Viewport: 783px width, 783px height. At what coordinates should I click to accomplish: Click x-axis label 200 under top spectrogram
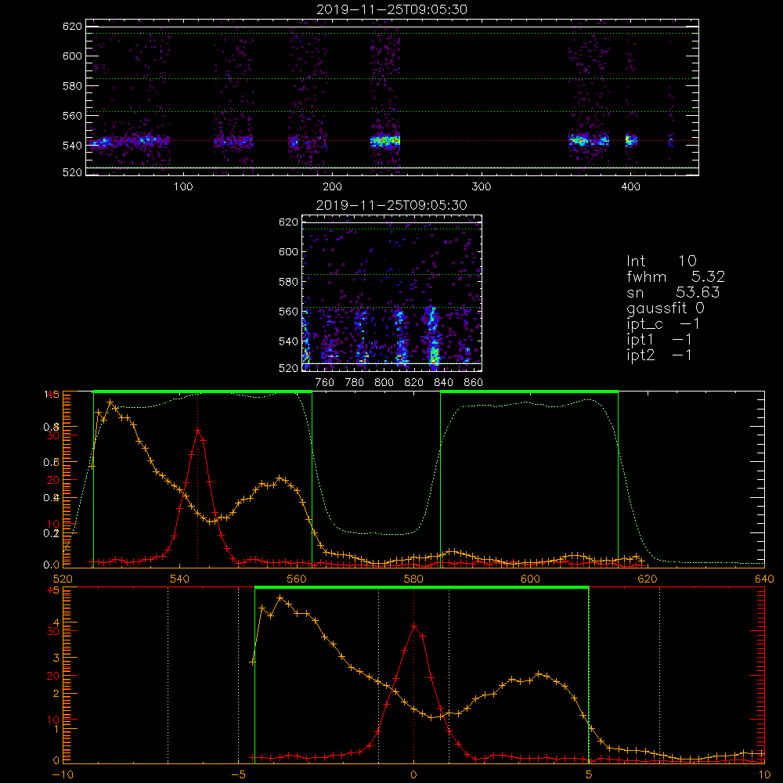(333, 187)
